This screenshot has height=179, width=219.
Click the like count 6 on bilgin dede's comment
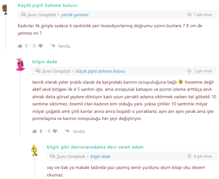click(41, 131)
